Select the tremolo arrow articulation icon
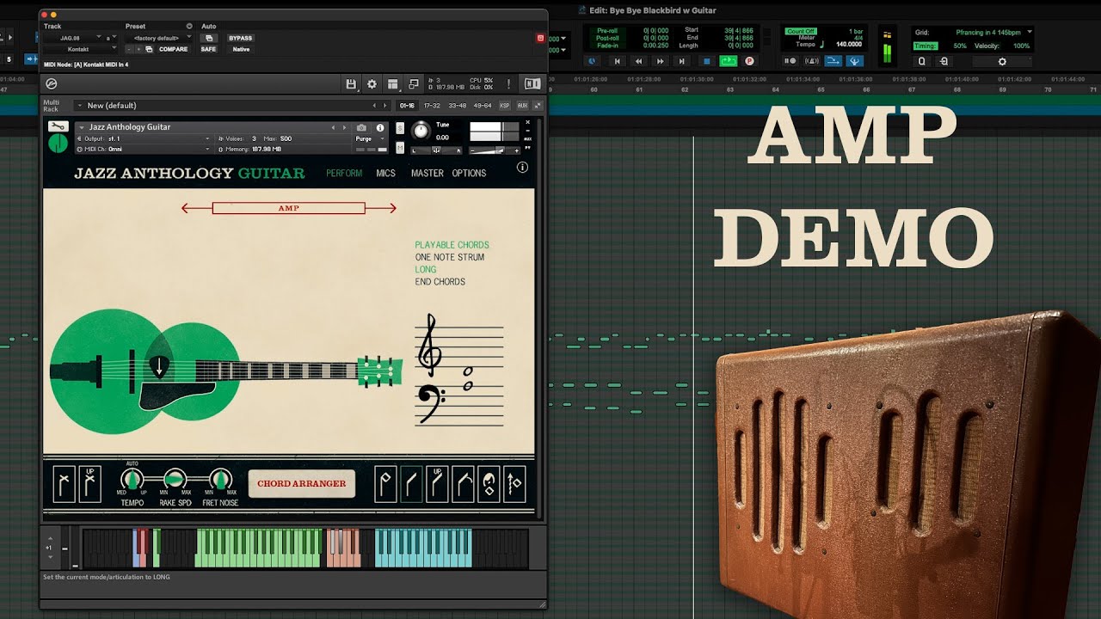This screenshot has height=619, width=1101. pos(514,484)
